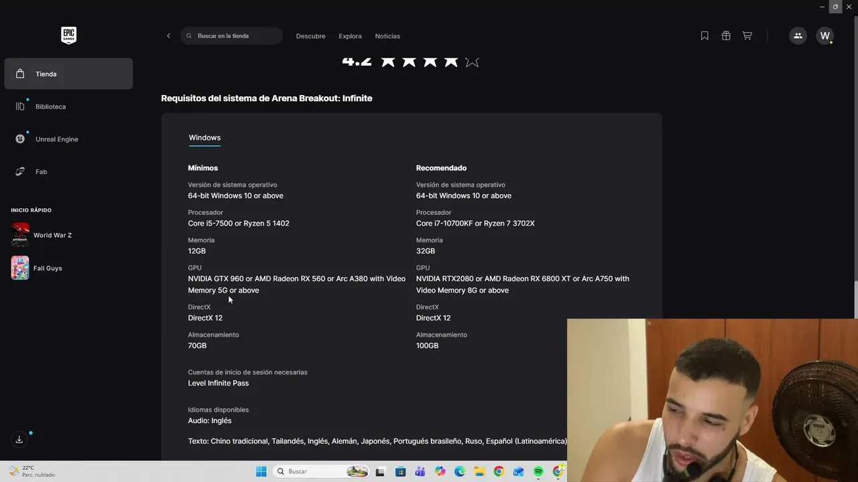Click the store search field
Viewport: 858px width, 482px height.
[231, 36]
